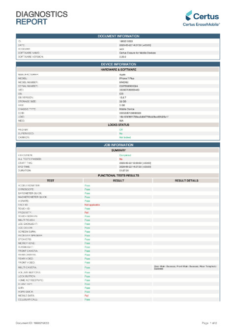Click the Locks Status subsection heading
This screenshot has height=334, width=236.
pos(118,124)
